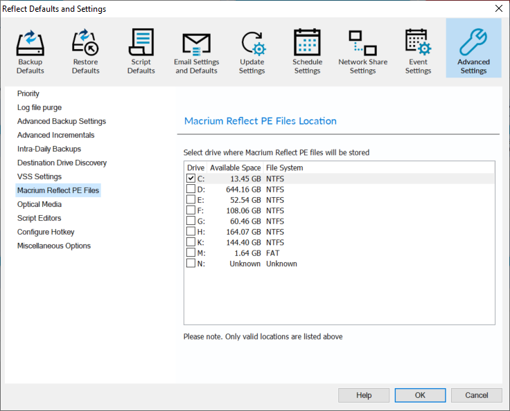Click the 13.45 GB available space value

pyautogui.click(x=245, y=179)
